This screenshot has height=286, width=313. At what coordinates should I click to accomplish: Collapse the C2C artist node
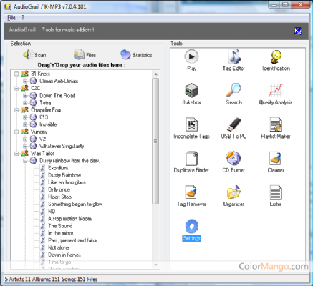point(16,89)
